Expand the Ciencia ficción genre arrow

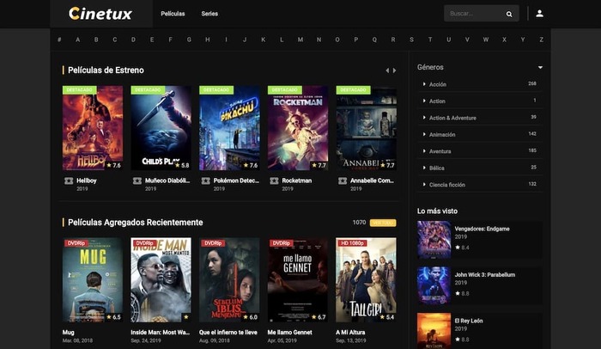(x=424, y=184)
